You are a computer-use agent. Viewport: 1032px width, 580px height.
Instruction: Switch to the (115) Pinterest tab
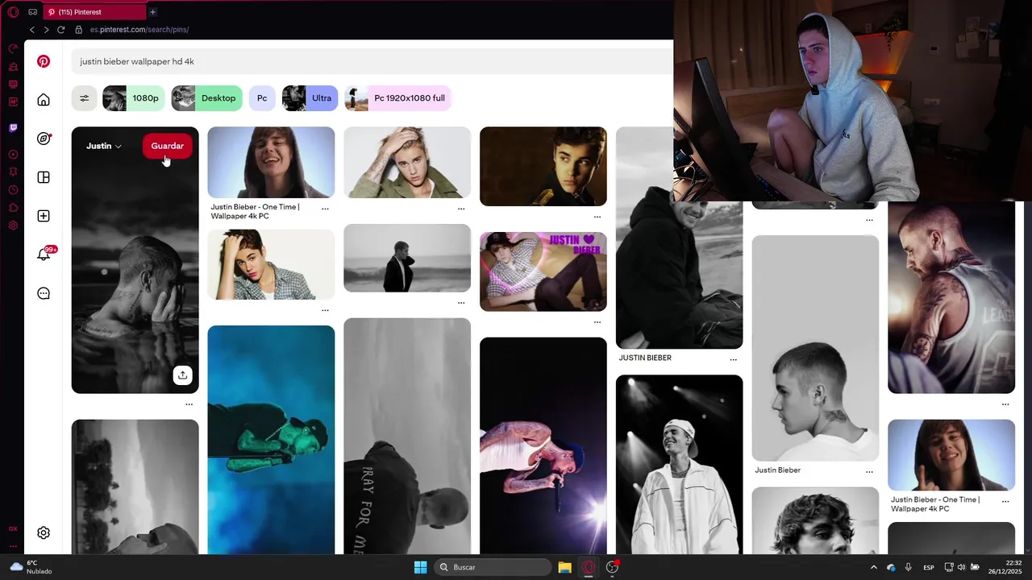pos(94,12)
